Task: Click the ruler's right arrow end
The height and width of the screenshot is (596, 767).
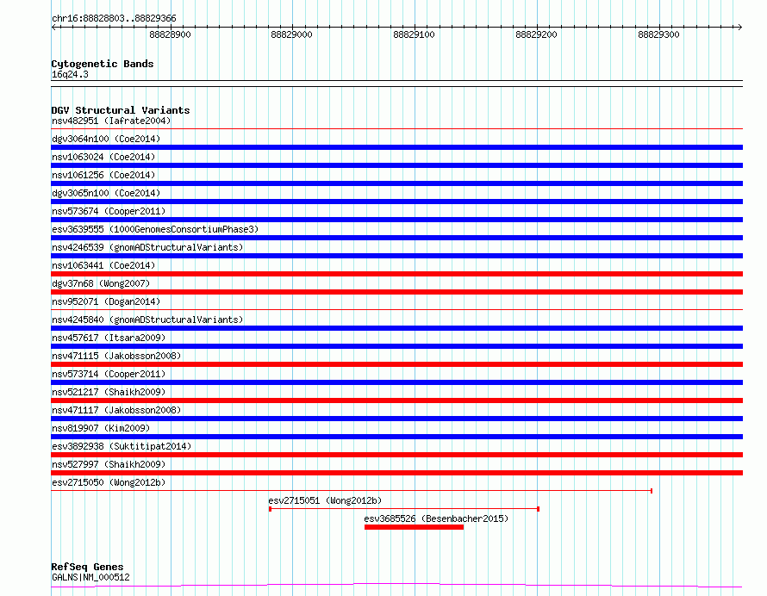Action: [x=739, y=28]
